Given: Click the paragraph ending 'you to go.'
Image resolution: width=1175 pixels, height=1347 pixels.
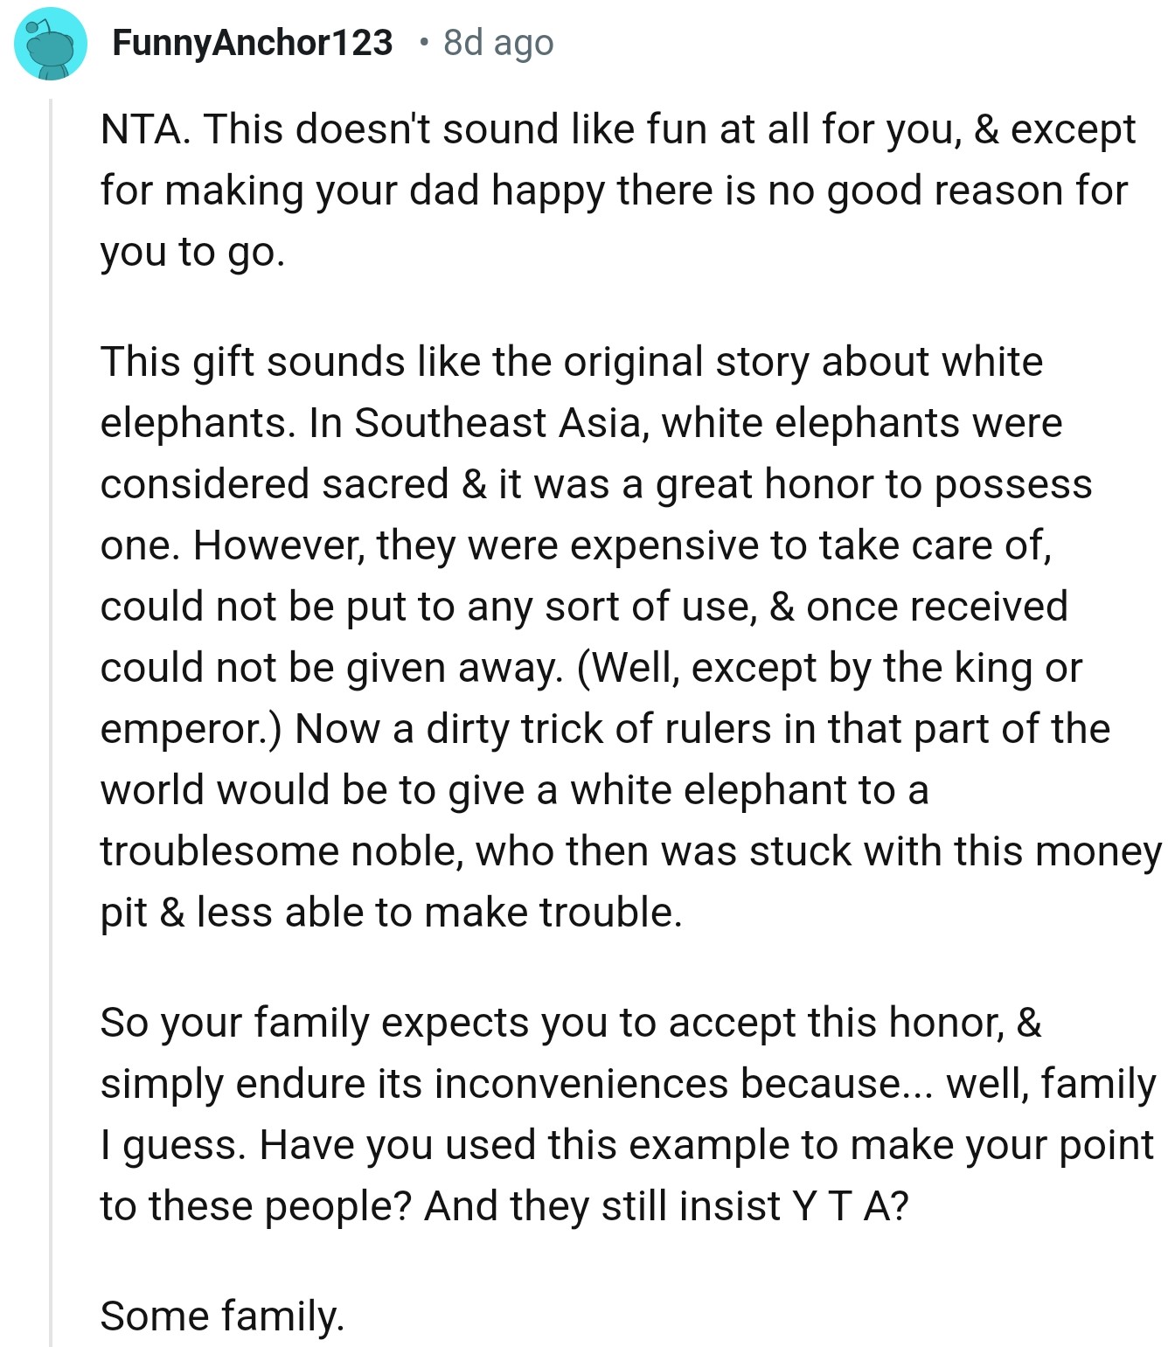Looking at the screenshot, I should 192,252.
